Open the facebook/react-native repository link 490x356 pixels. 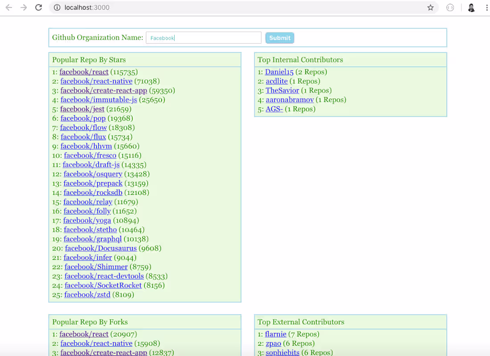[96, 81]
